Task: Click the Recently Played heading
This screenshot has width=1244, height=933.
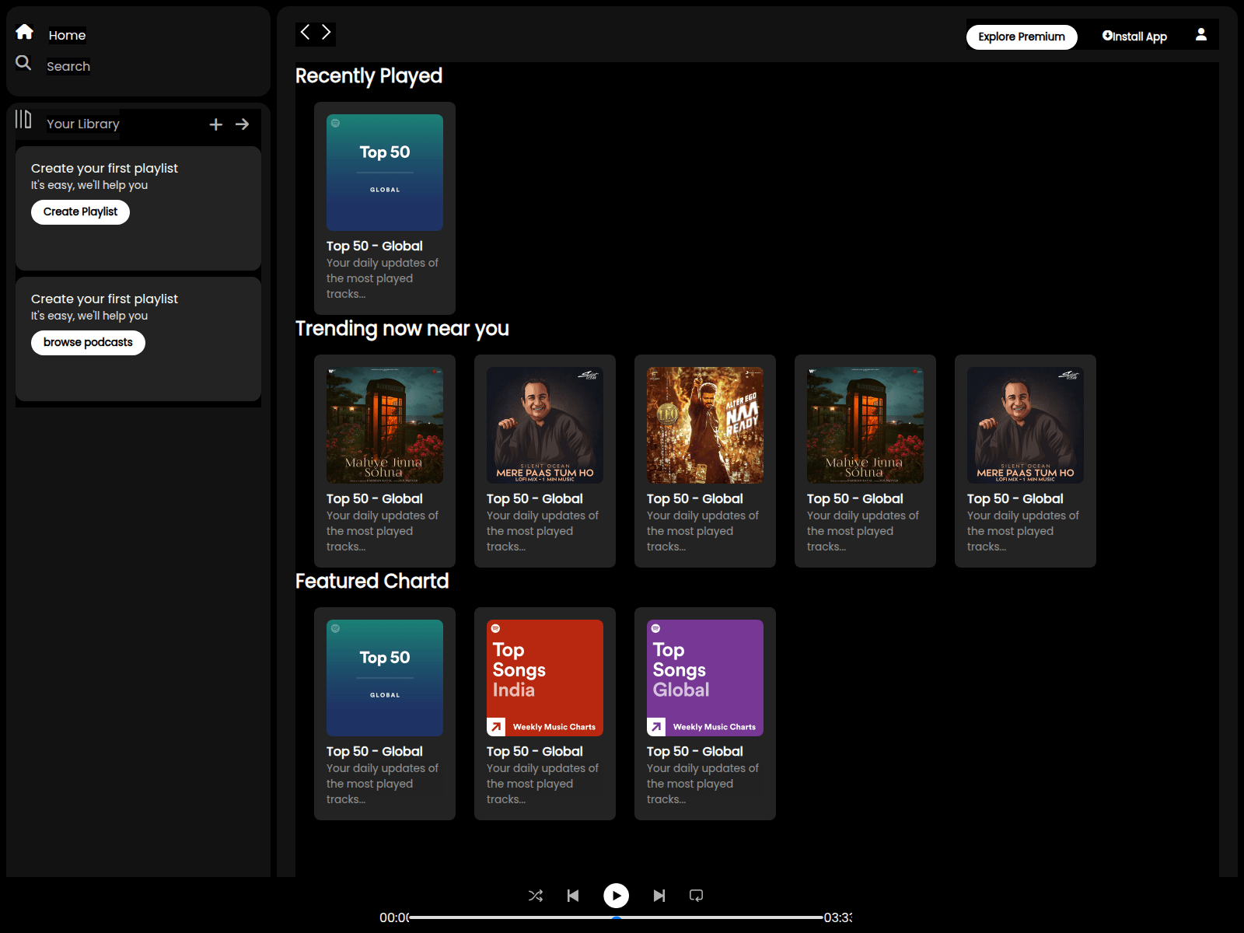Action: [369, 75]
